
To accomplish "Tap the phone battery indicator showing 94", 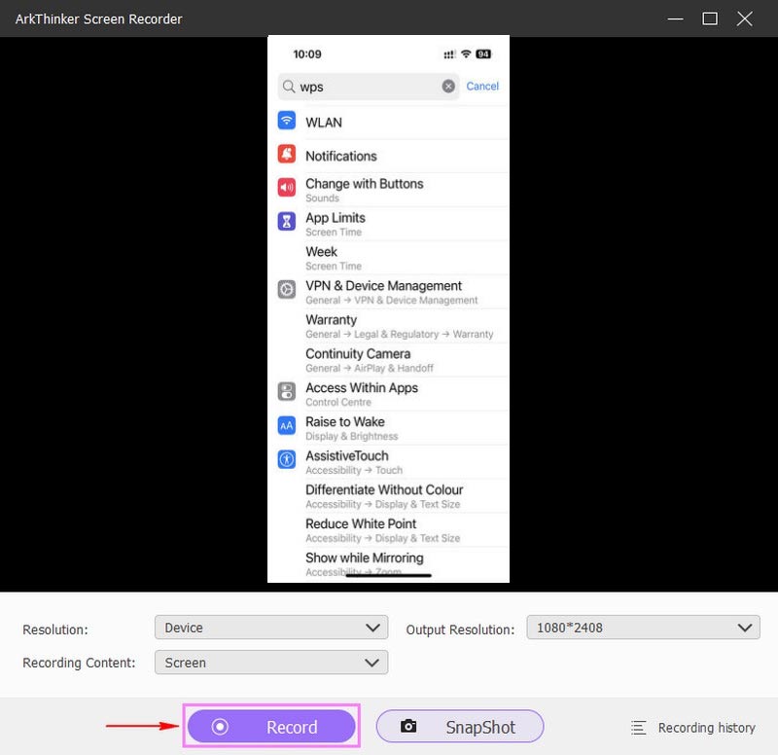I will click(x=483, y=54).
